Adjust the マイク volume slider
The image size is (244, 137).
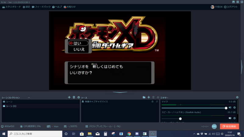(x=194, y=108)
